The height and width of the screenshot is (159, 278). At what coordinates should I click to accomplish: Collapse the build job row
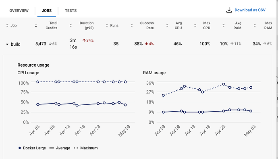point(7,44)
